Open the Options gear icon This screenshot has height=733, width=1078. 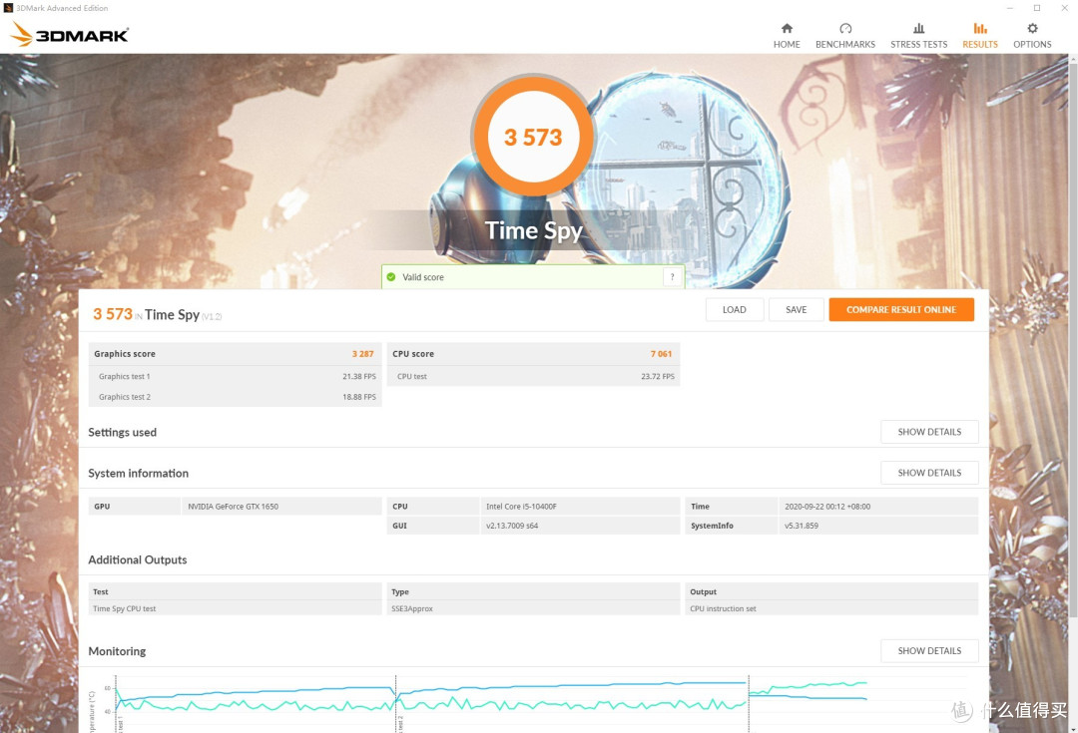pyautogui.click(x=1032, y=28)
